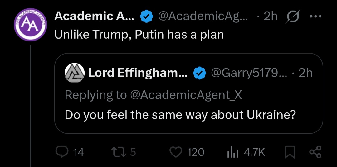Click Lord Effingham's blue verified badge

tap(199, 73)
